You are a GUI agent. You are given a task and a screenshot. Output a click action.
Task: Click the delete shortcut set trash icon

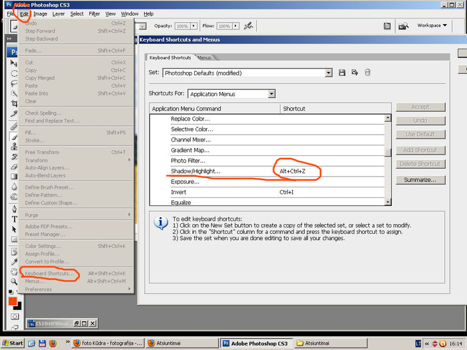click(x=368, y=73)
